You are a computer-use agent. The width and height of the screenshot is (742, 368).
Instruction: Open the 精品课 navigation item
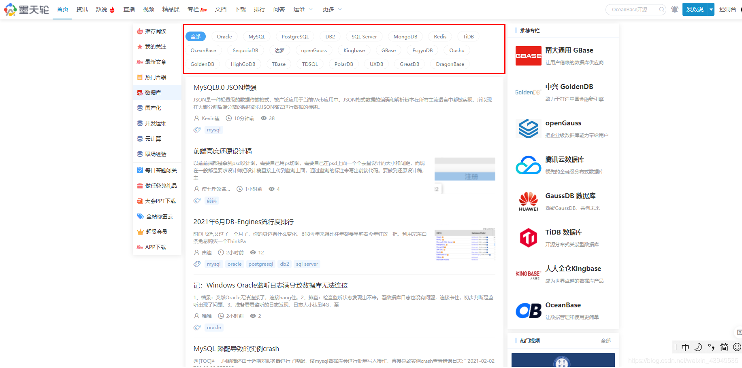[171, 9]
